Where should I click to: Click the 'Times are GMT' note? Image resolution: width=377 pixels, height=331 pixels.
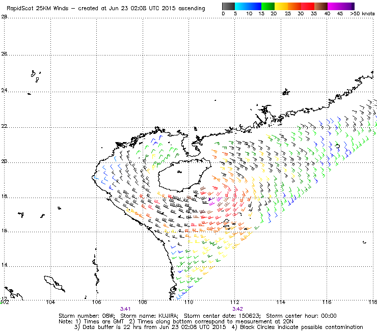pos(103,321)
